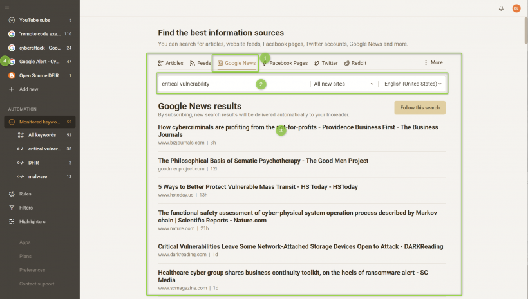Select the Google News tab
This screenshot has width=528, height=299.
pyautogui.click(x=236, y=63)
